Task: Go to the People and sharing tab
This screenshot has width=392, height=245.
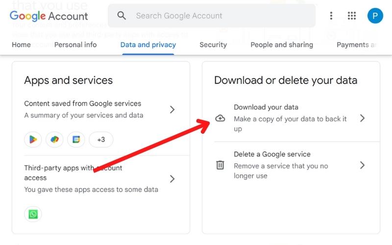Action: click(x=282, y=45)
